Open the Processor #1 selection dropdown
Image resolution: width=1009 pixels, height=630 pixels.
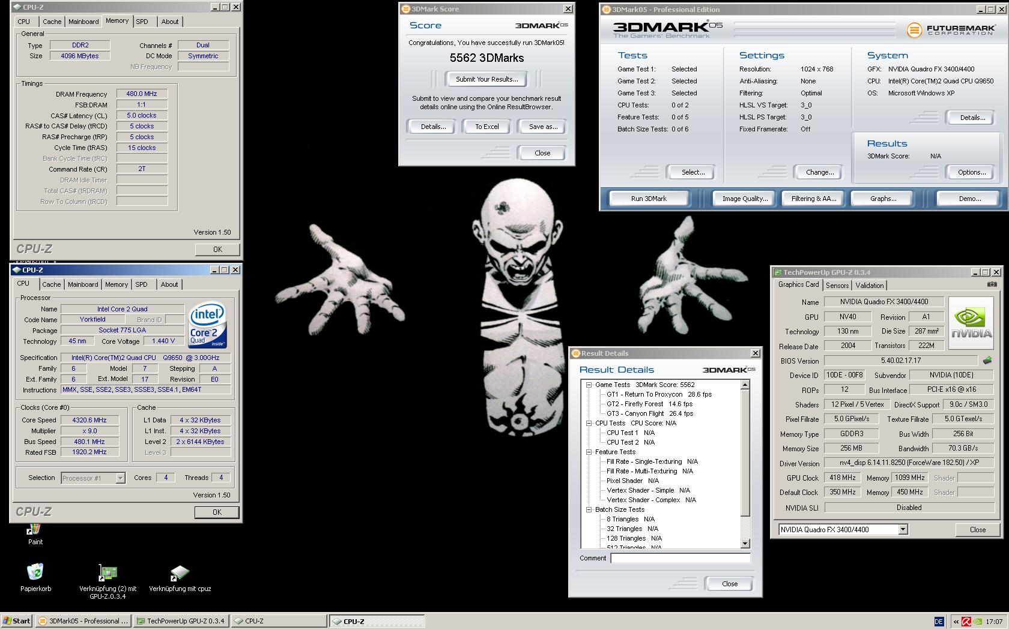click(120, 478)
